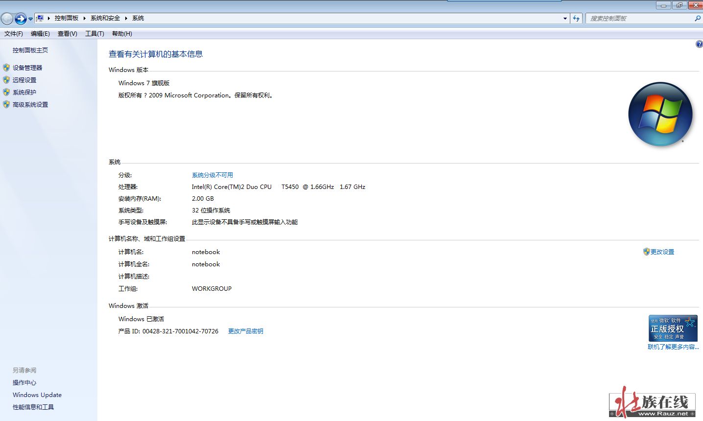Expand the address bar history dropdown
The height and width of the screenshot is (421, 703).
tap(565, 19)
